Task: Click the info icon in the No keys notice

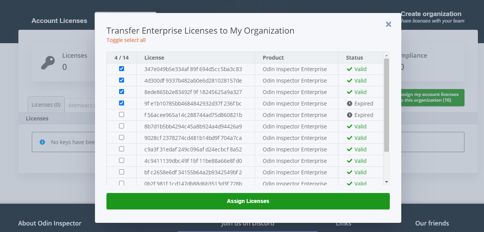Action: point(43,142)
